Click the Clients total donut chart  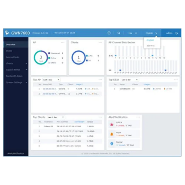(x=79, y=57)
